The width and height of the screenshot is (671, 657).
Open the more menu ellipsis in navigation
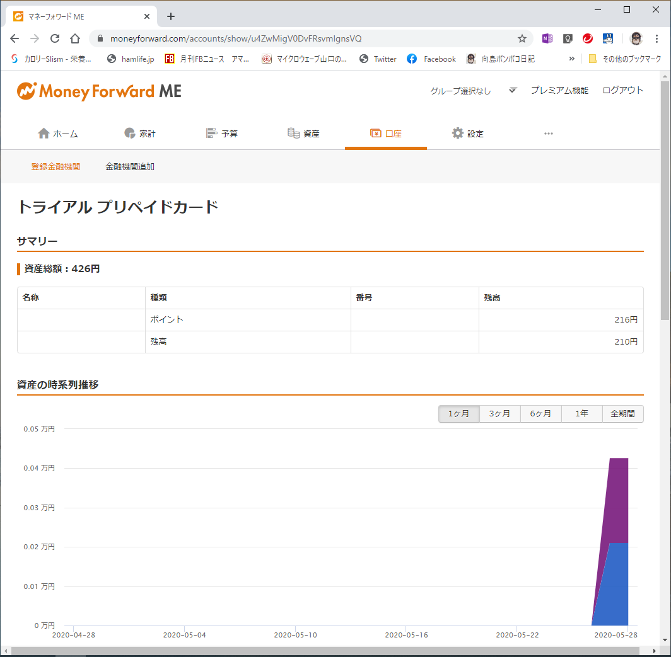point(549,134)
